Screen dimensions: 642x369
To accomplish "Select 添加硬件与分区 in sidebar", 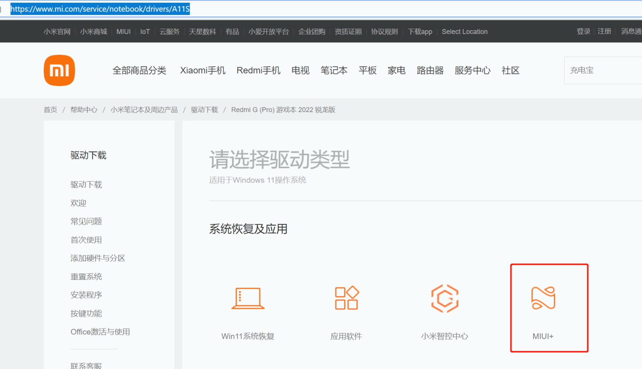I will coord(98,258).
